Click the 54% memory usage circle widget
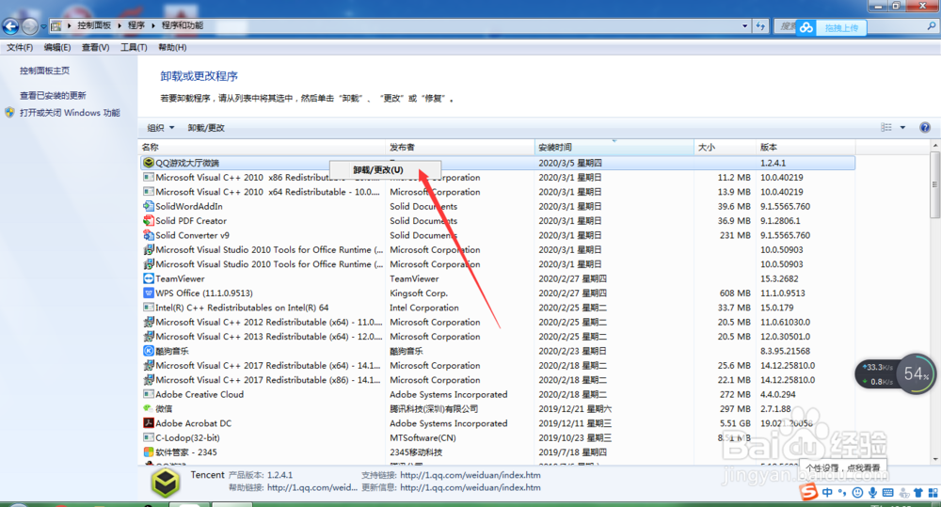Screen dimensions: 941x507 point(916,373)
